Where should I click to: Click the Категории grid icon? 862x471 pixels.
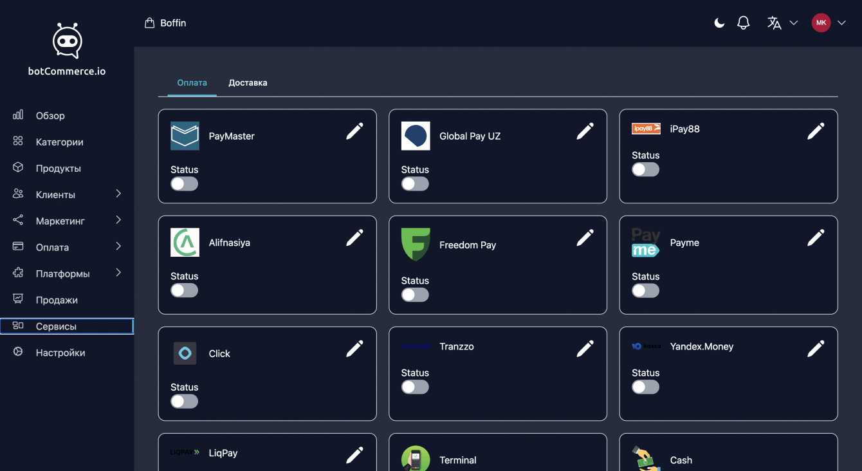click(18, 142)
